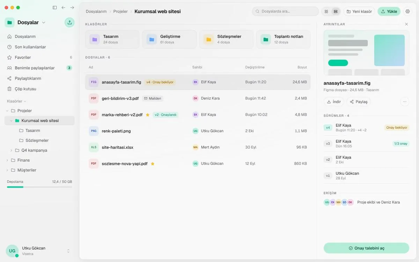Click the Geliştirme folder card icon

(x=152, y=39)
